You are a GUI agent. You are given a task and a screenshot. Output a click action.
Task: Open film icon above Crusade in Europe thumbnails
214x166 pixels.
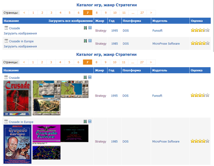(85, 121)
